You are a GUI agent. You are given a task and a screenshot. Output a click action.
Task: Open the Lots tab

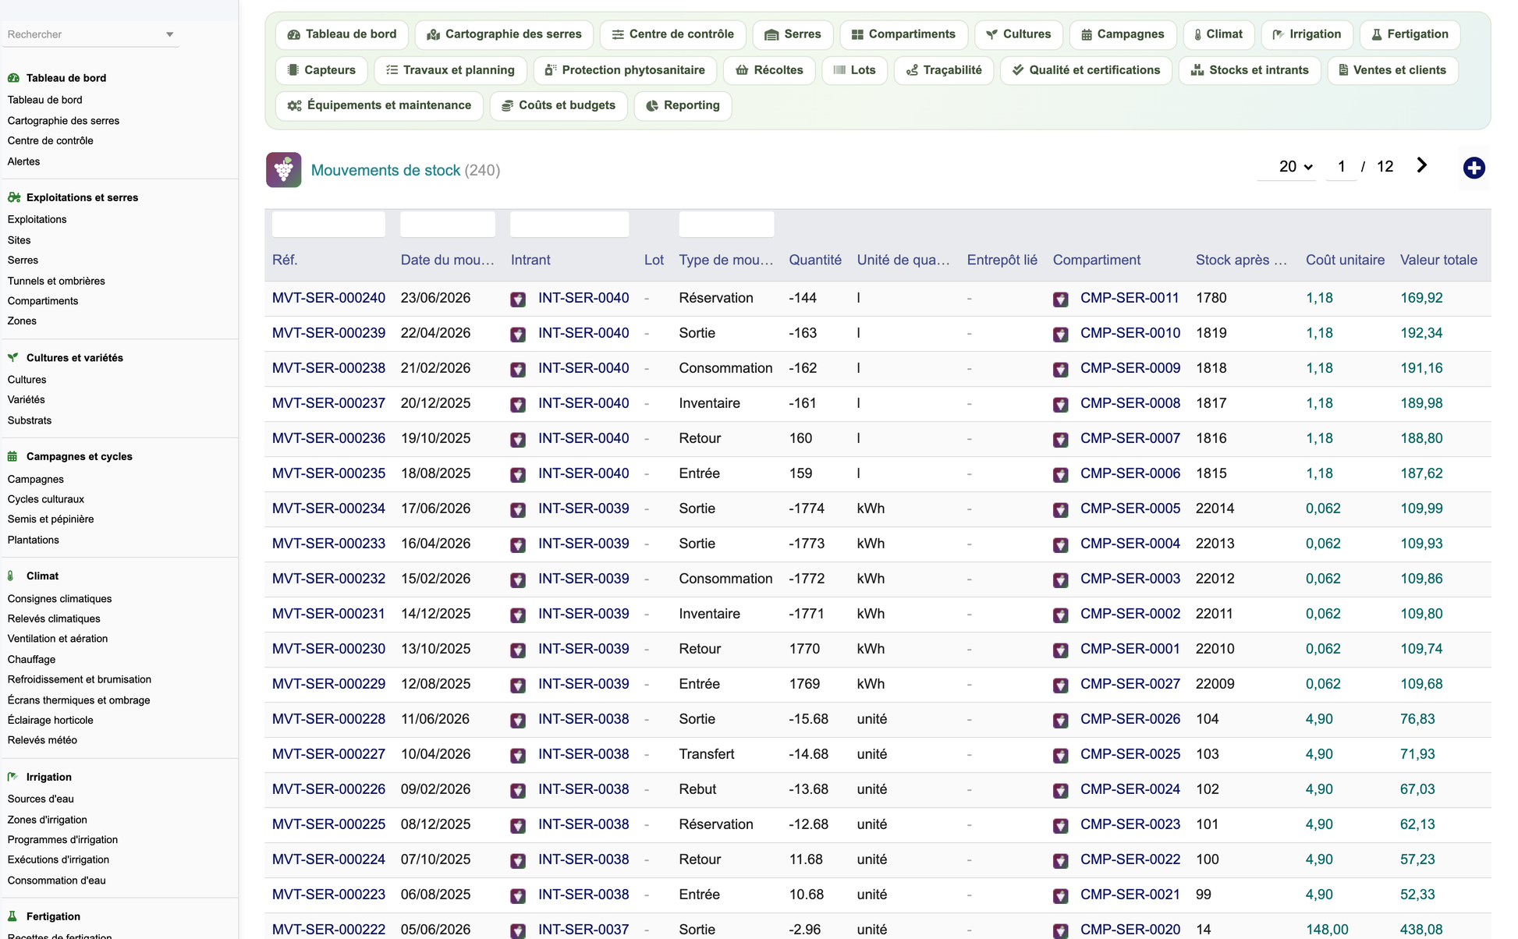point(854,70)
